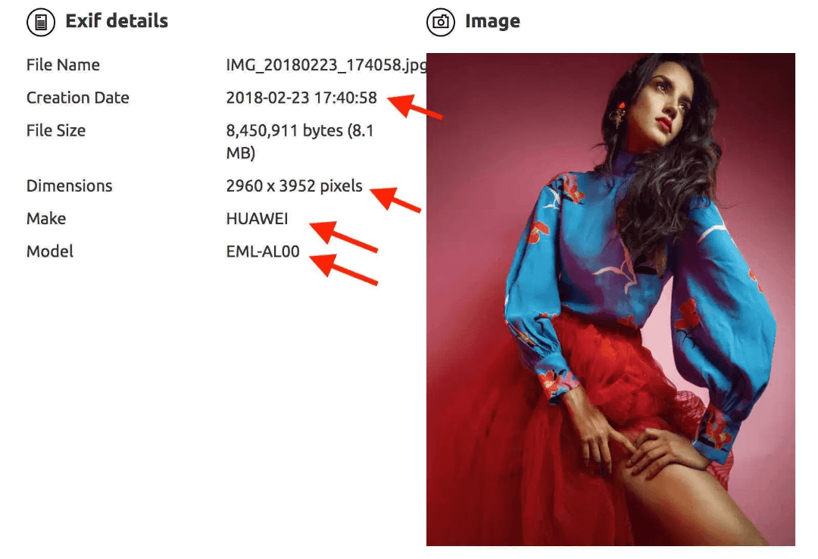Click the IMG_20180223_174058.jpg file name value
The height and width of the screenshot is (559, 818).
326,64
